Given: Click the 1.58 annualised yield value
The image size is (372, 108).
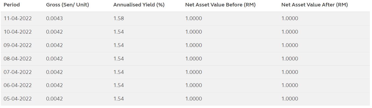Looking at the screenshot, I should (x=119, y=19).
